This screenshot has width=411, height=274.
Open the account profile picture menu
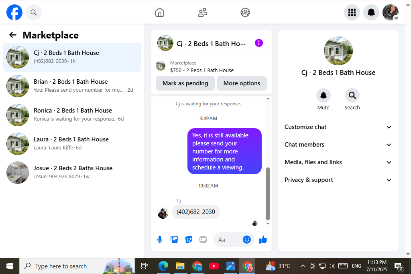391,12
